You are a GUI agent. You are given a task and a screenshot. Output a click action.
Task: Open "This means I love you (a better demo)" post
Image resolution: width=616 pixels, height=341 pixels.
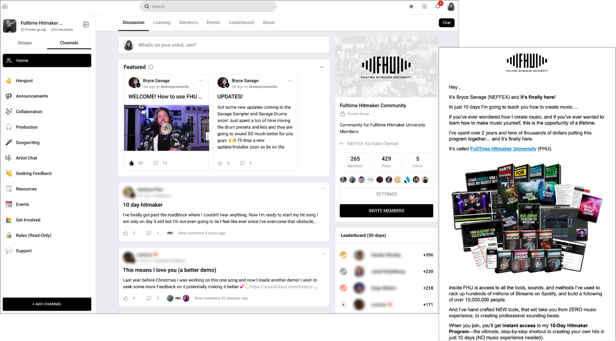coord(169,270)
